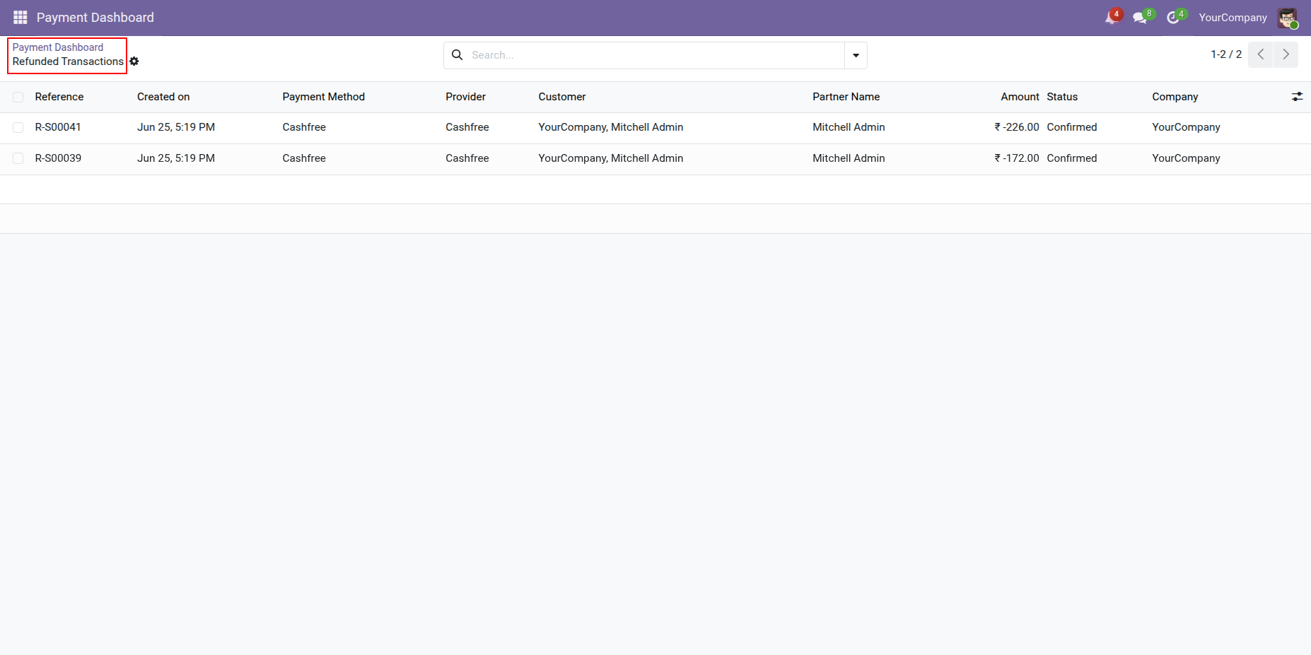Click Created on date of R-S00039
This screenshot has height=655, width=1311.
[x=176, y=158]
